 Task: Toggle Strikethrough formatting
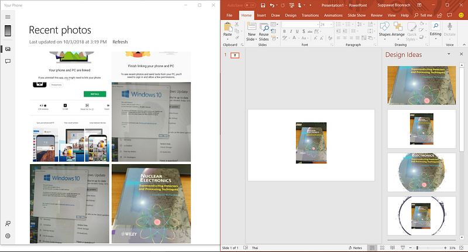(x=310, y=32)
